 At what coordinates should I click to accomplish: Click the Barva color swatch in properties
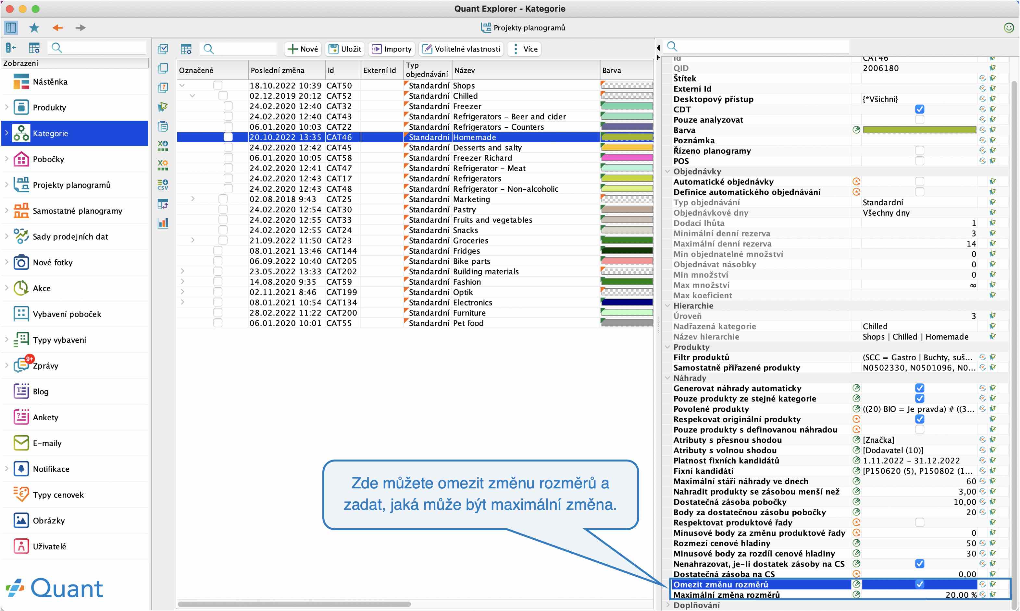click(x=919, y=130)
